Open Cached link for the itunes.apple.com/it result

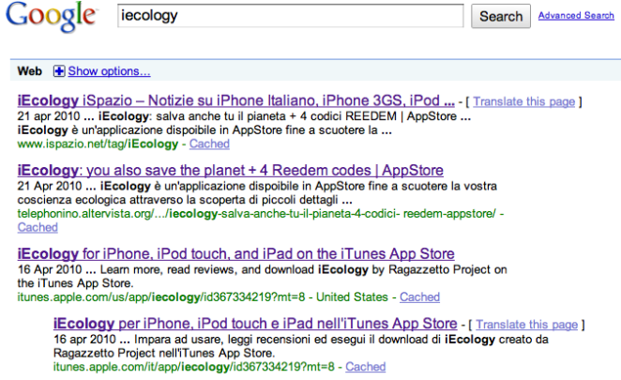click(365, 367)
